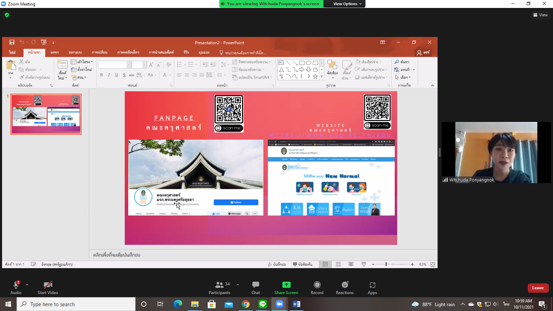Image resolution: width=553 pixels, height=311 pixels.
Task: Click the Quick Styles icon
Action: [x=347, y=65]
